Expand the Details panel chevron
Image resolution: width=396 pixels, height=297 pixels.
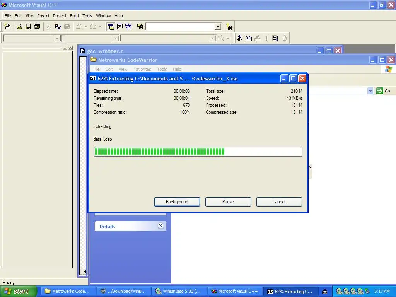(160, 226)
